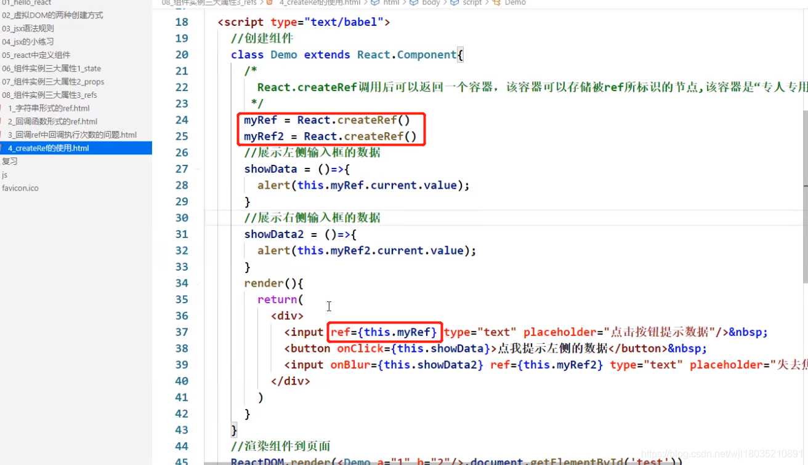The width and height of the screenshot is (808, 465).
Task: Click the code myRef = React.createRef()
Action: click(327, 120)
